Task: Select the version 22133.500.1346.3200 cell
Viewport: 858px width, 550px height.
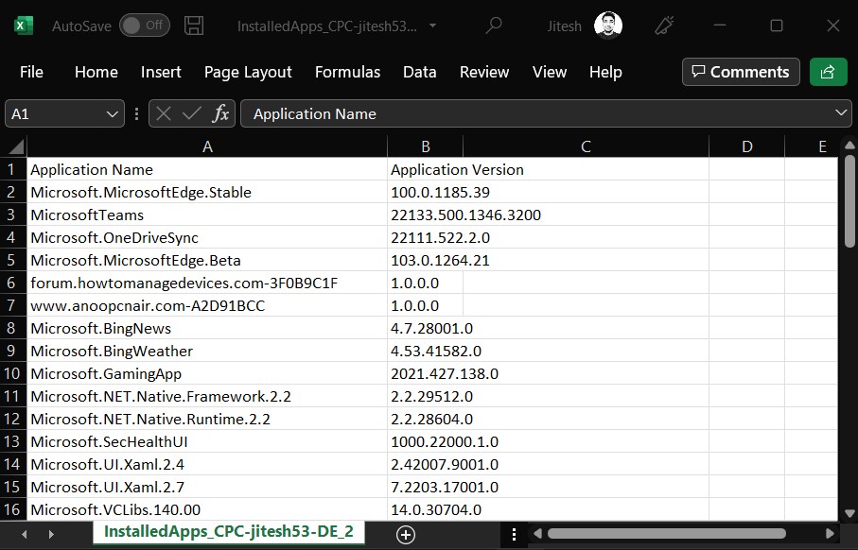Action: click(x=425, y=215)
